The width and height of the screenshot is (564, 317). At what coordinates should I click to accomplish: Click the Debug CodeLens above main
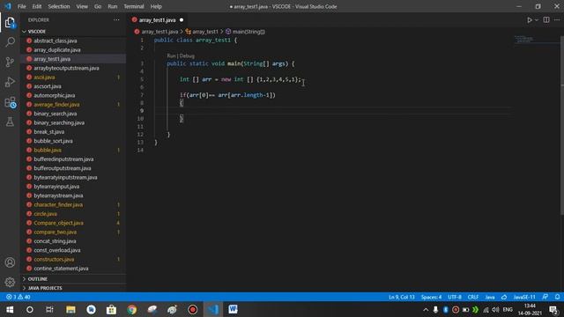[187, 55]
